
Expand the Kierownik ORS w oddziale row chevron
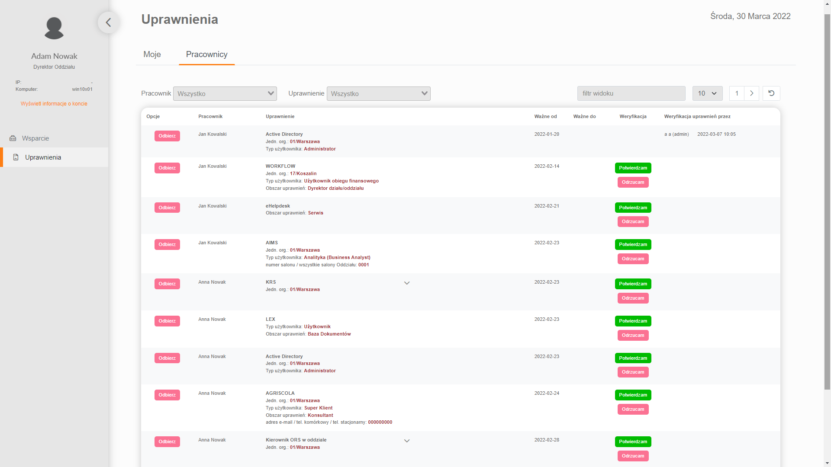click(x=407, y=441)
